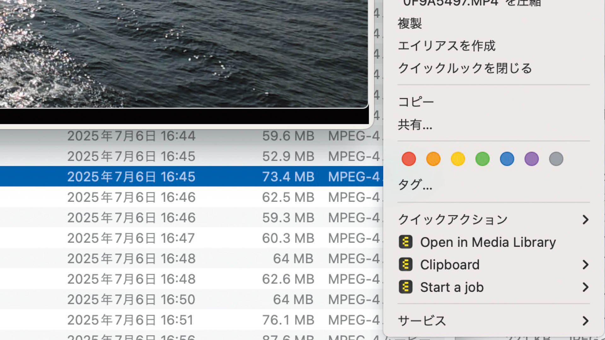Click the Clipboard app icon
Viewport: 605px width, 340px height.
406,265
